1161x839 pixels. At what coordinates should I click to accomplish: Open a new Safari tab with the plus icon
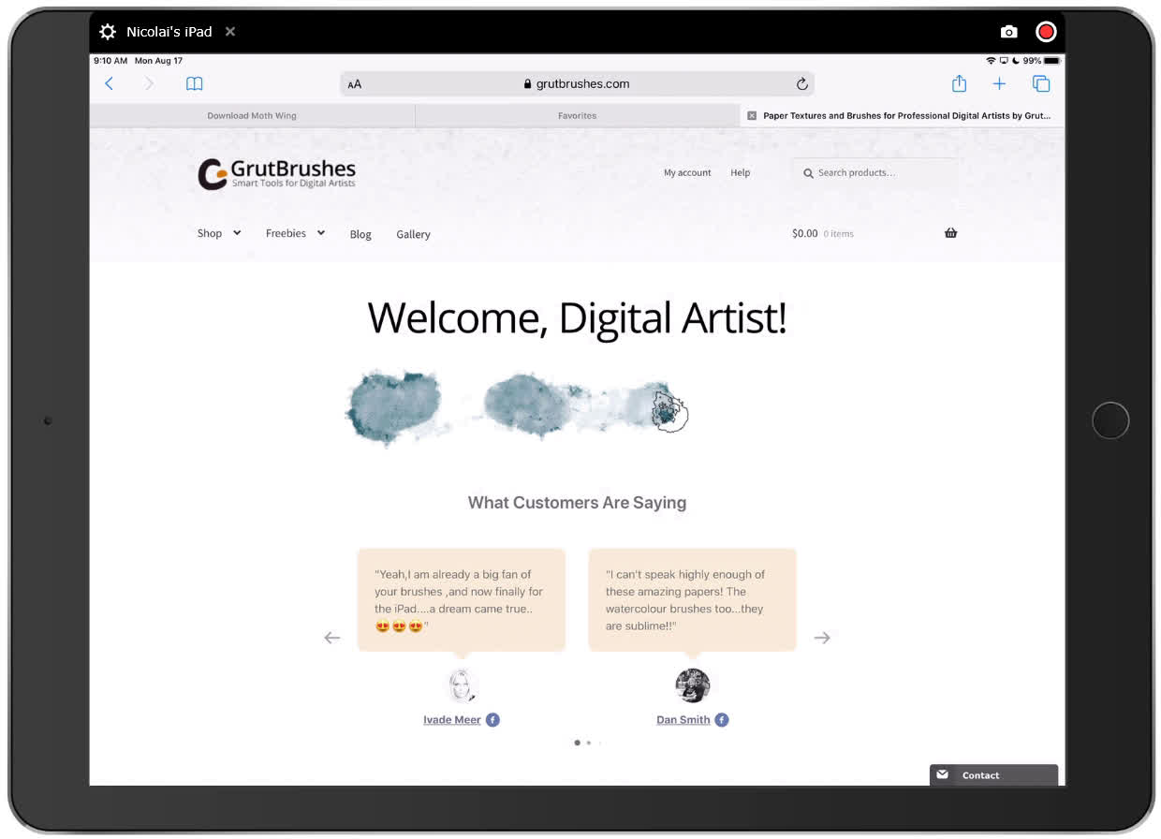click(x=999, y=83)
